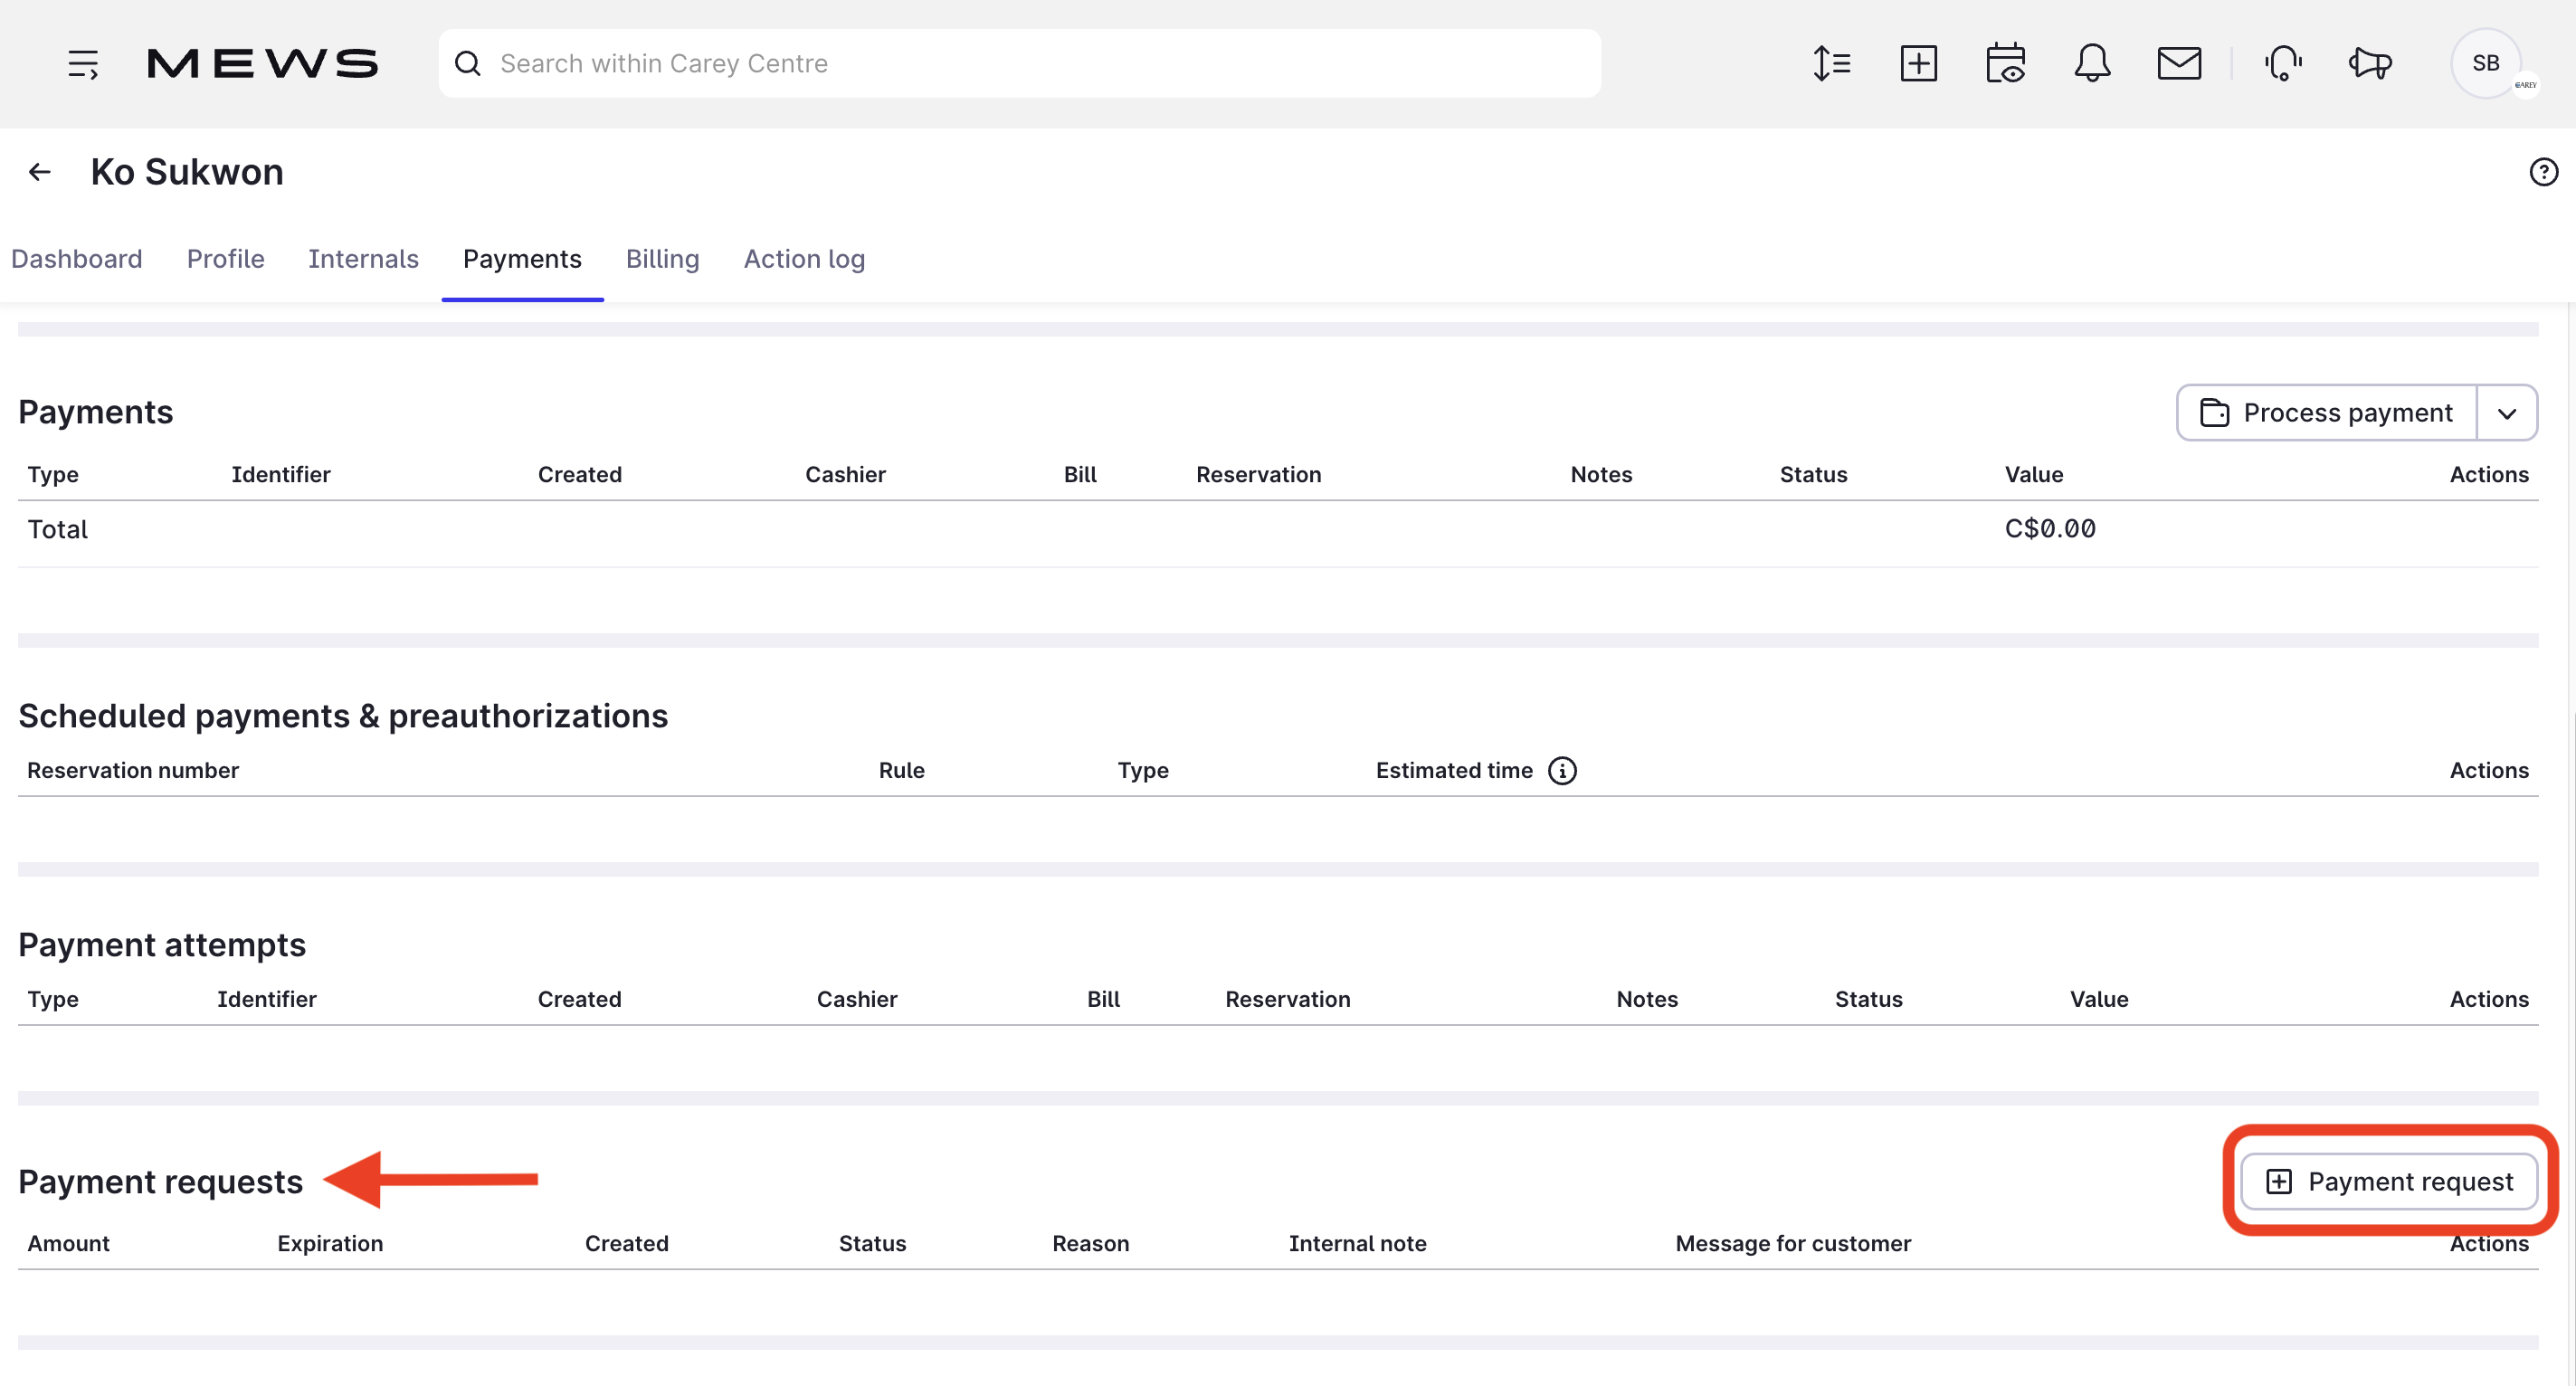
Task: Go to the Dashboard tab
Action: (77, 259)
